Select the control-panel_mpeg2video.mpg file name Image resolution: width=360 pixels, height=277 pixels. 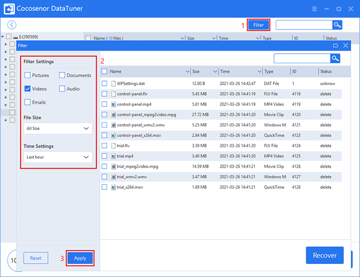point(146,115)
